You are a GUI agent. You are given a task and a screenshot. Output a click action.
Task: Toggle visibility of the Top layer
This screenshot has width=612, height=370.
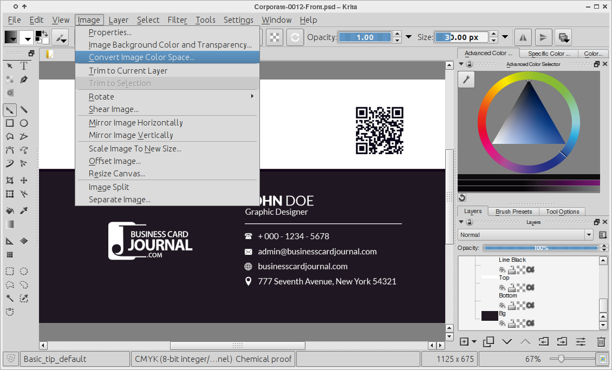(502, 287)
